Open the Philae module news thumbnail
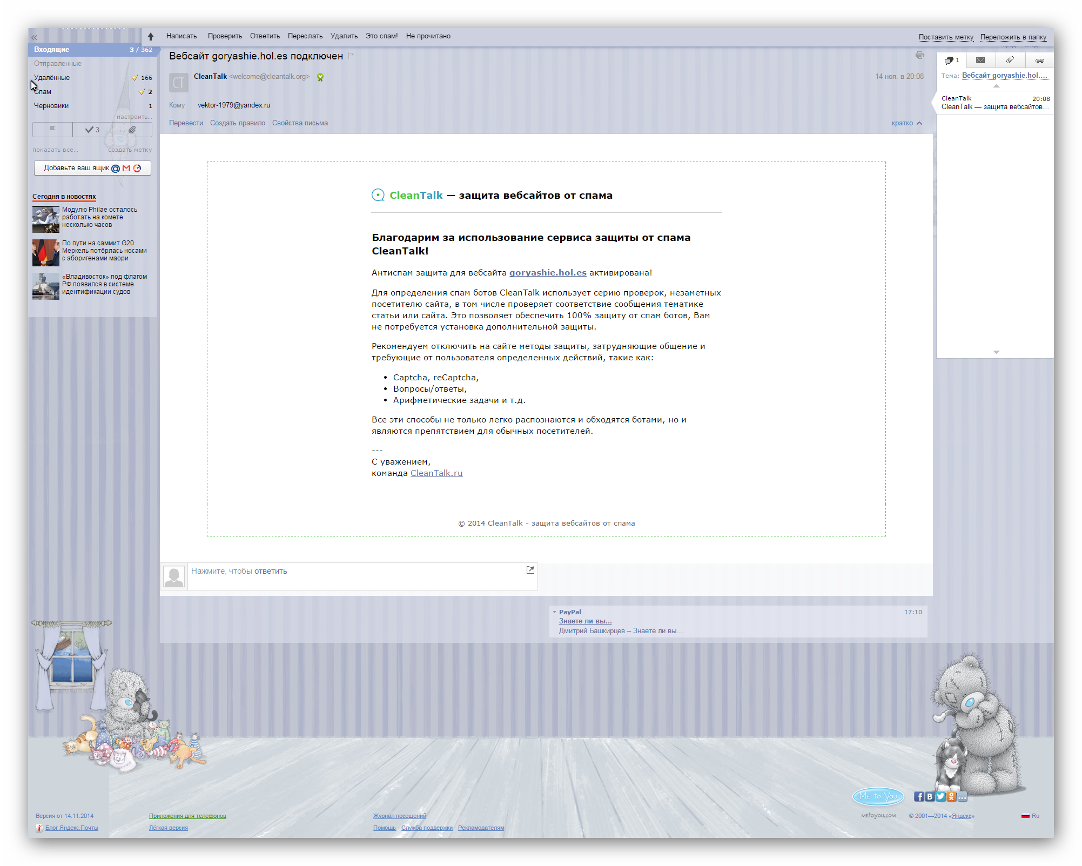1082x866 pixels. 46,219
